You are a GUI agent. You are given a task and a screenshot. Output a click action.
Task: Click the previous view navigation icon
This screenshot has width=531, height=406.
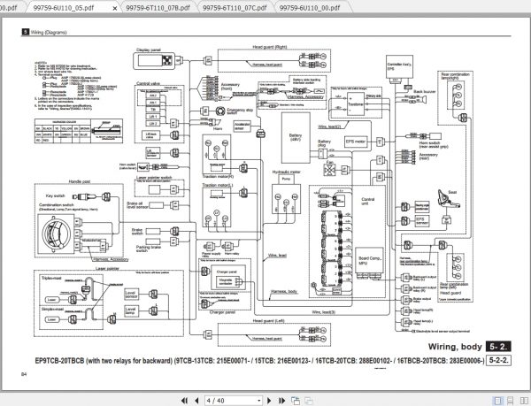296,401
